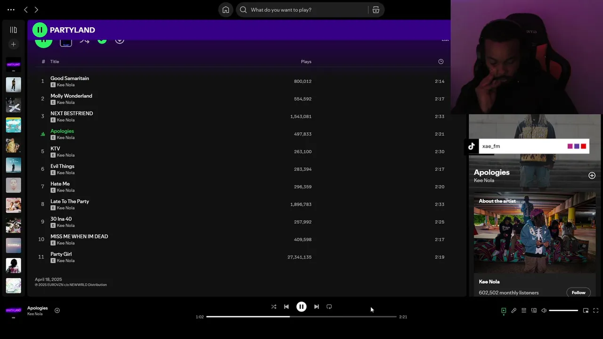Create a new playlist with the plus icon
The image size is (603, 339).
pyautogui.click(x=13, y=44)
